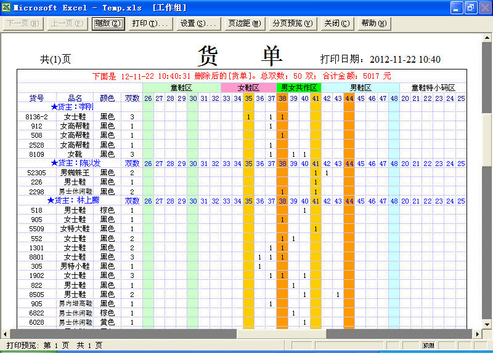The height and width of the screenshot is (353, 493).
Task: Click the ★货主：陈义发 group row
Action: (x=76, y=163)
